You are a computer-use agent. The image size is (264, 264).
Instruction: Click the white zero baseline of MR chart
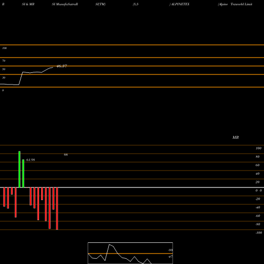(x=132, y=187)
